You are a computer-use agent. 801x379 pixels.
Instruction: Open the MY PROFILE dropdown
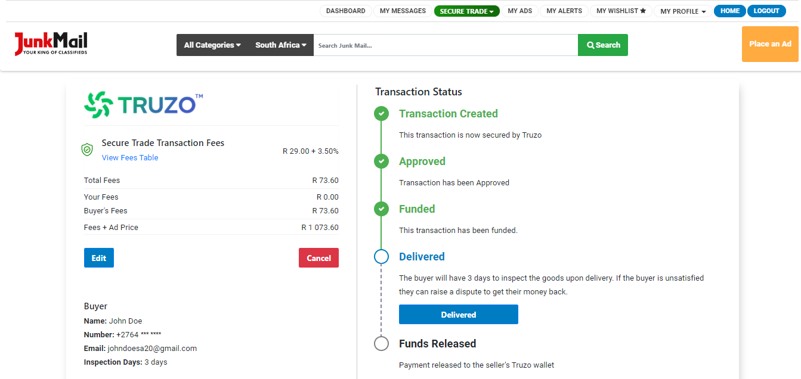682,11
